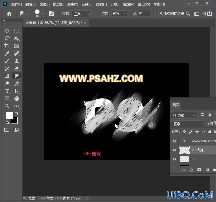216x202 pixels.
Task: Open the 选择(S) menu
Action: click(87, 4)
